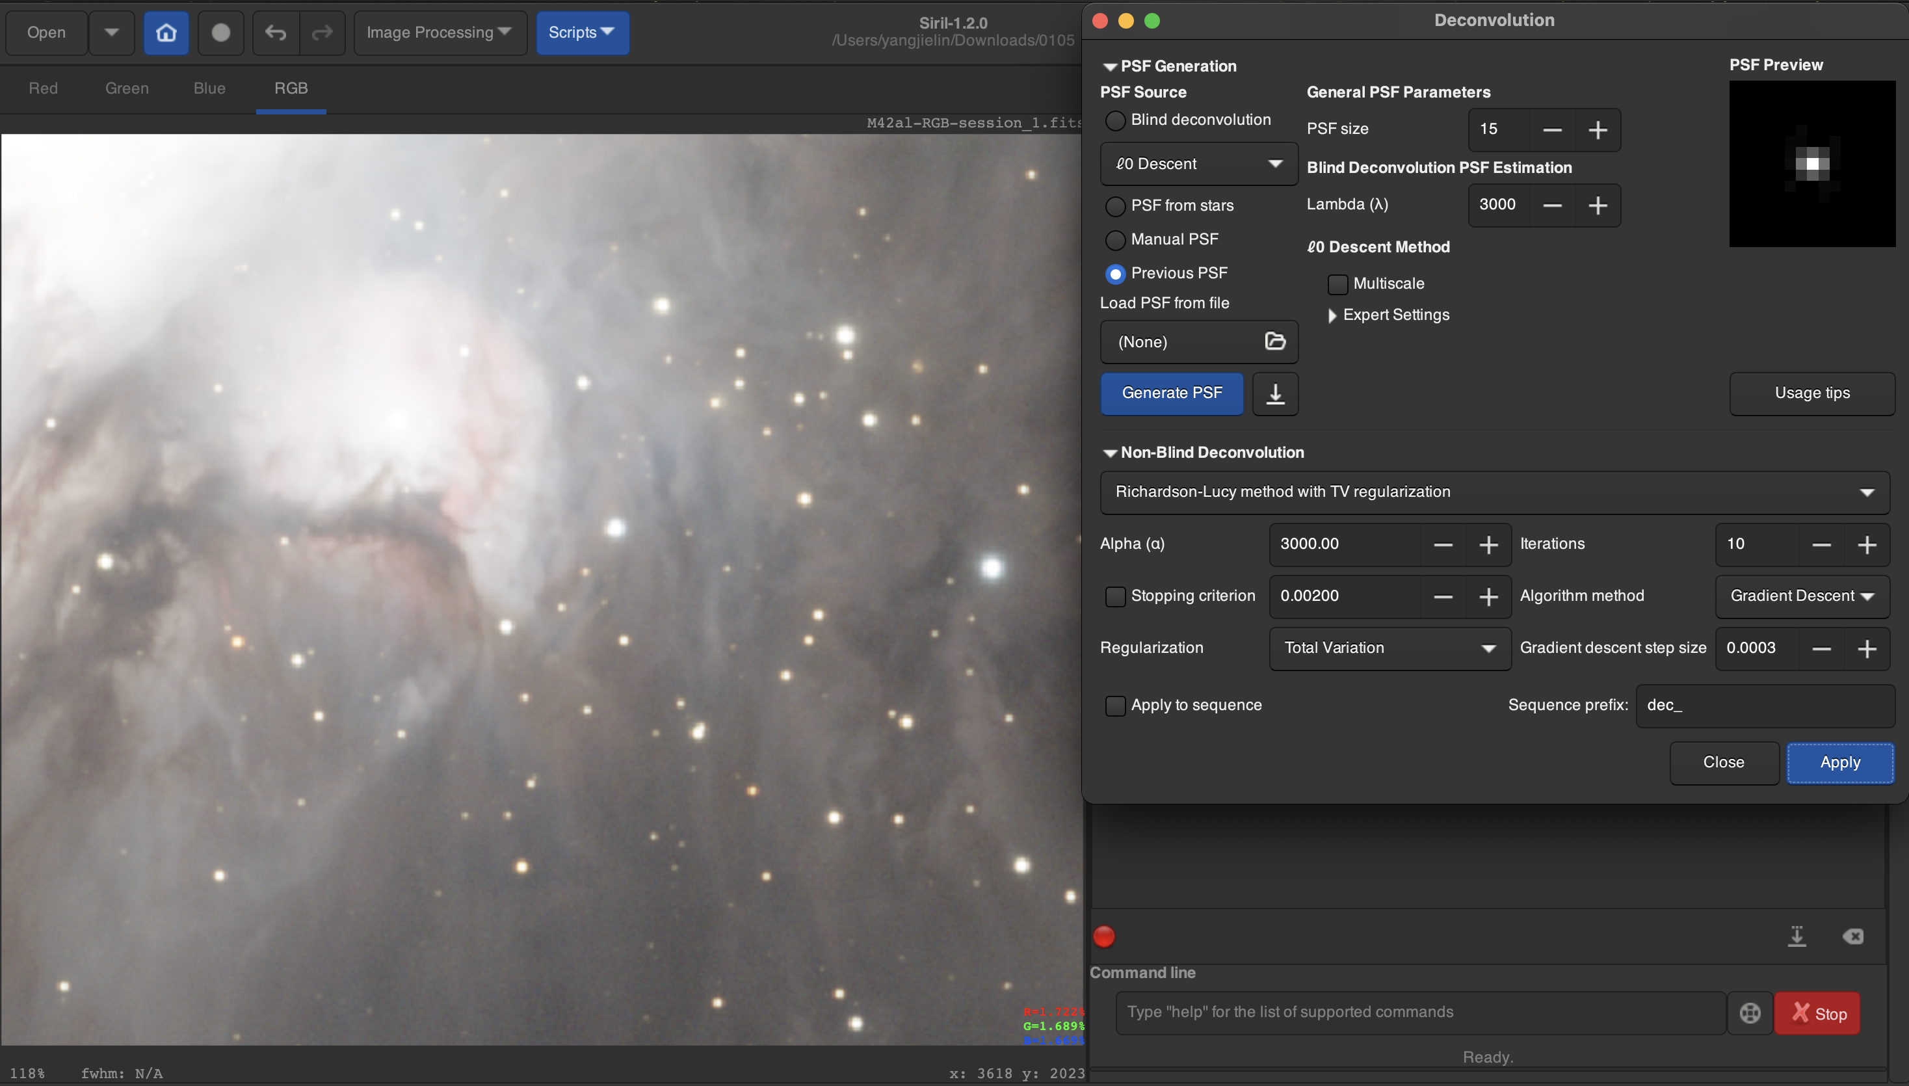Click the undo arrow icon
Screen dimensions: 1909x1086
click(x=276, y=33)
